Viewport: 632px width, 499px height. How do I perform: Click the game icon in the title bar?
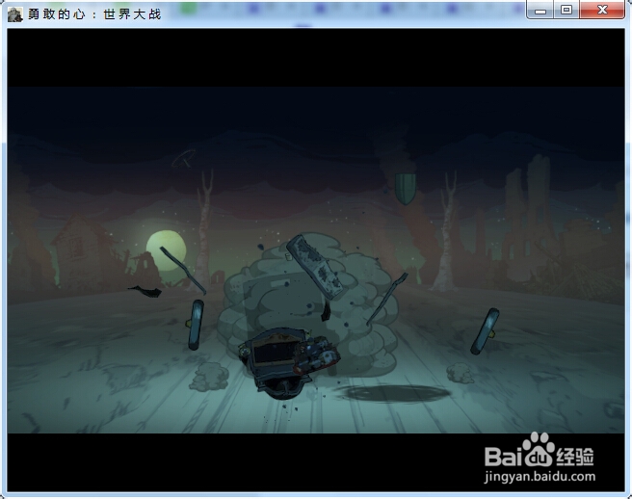click(x=14, y=14)
